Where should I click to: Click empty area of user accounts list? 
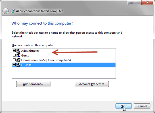pyautogui.click(x=64, y=73)
